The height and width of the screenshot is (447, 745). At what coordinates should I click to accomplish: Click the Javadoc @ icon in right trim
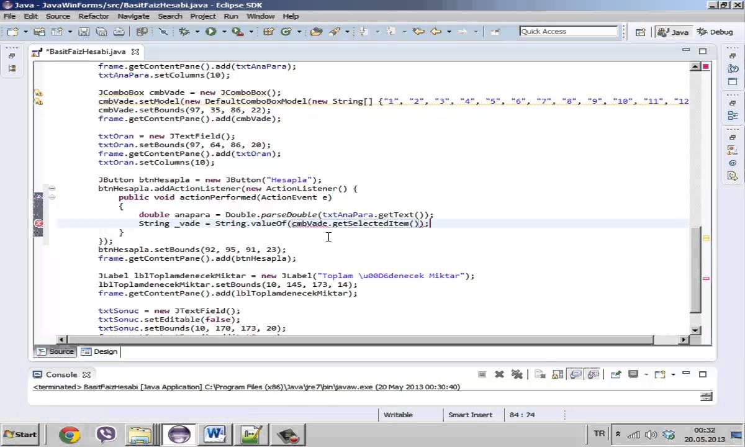[733, 163]
